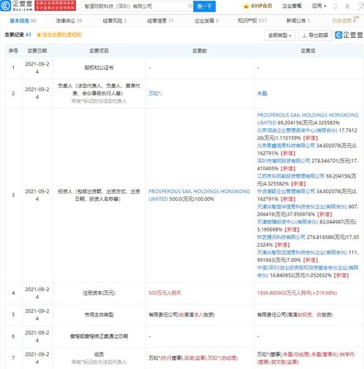Open 天津众智致远信息科技合伙企业 link
Viewport: 364px width, 369px height.
(302, 253)
